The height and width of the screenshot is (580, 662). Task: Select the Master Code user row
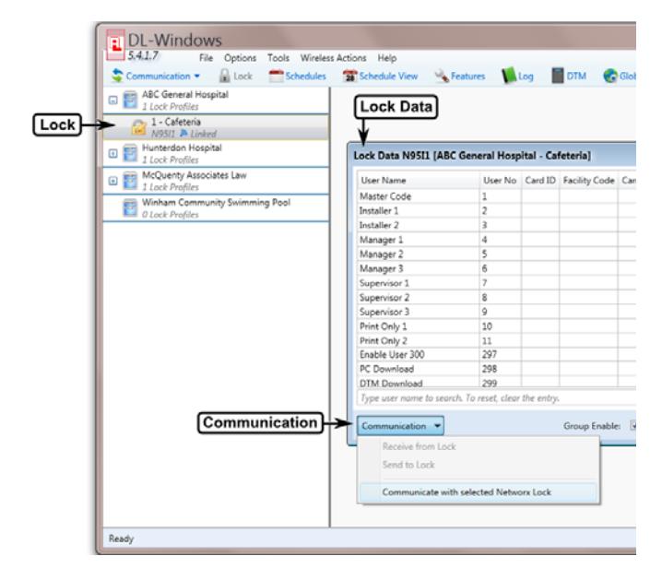496,196
